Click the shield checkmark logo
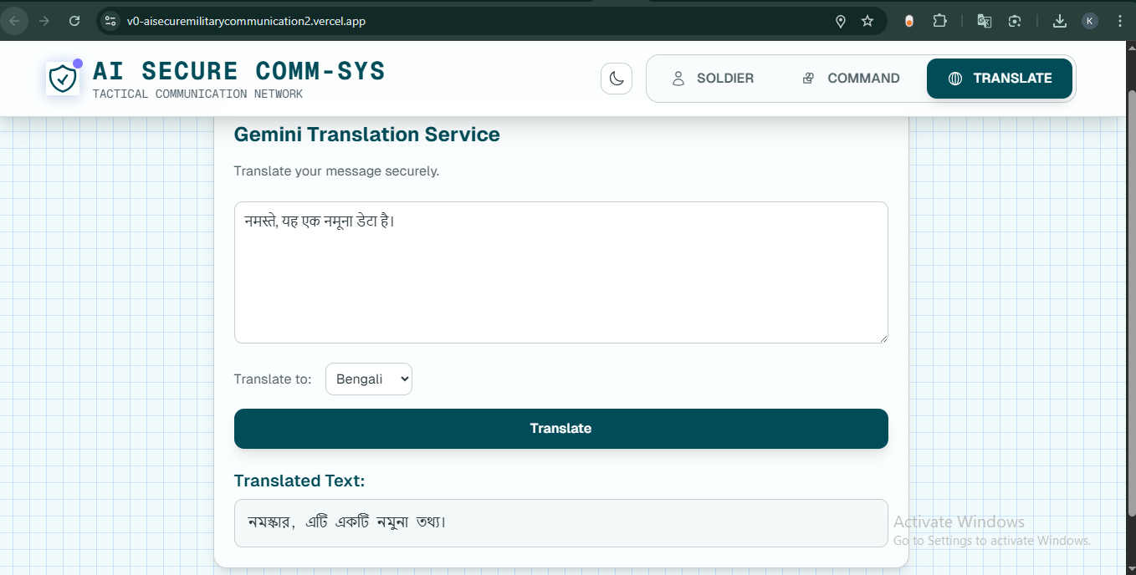The width and height of the screenshot is (1136, 575). (63, 79)
